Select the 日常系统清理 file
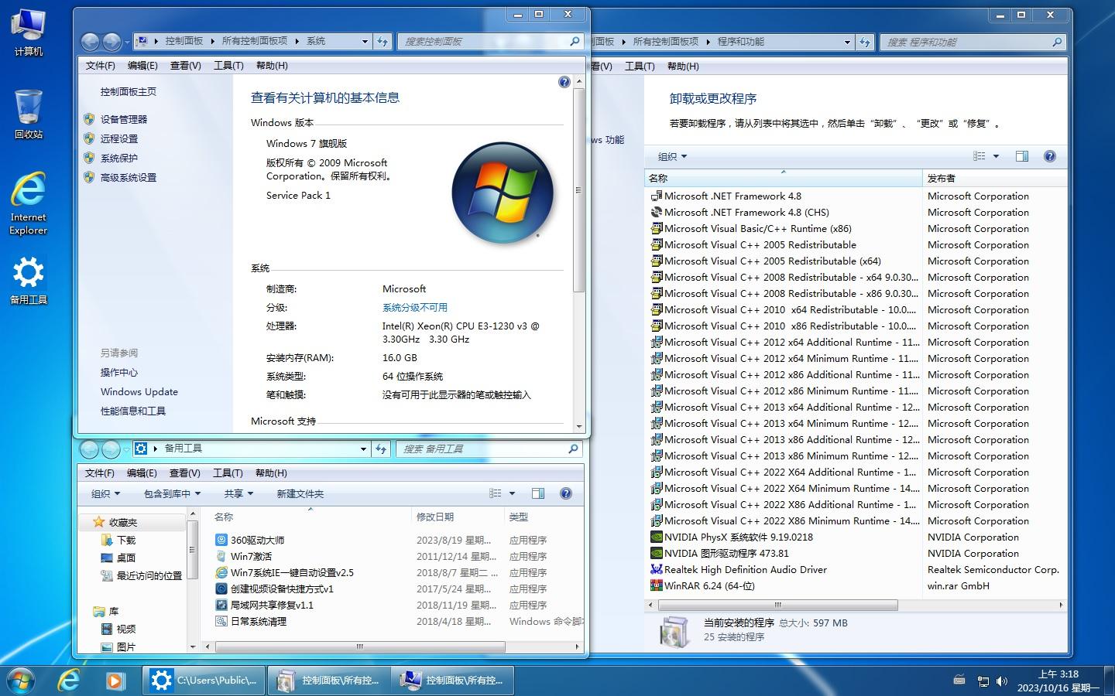This screenshot has height=696, width=1115. click(259, 621)
